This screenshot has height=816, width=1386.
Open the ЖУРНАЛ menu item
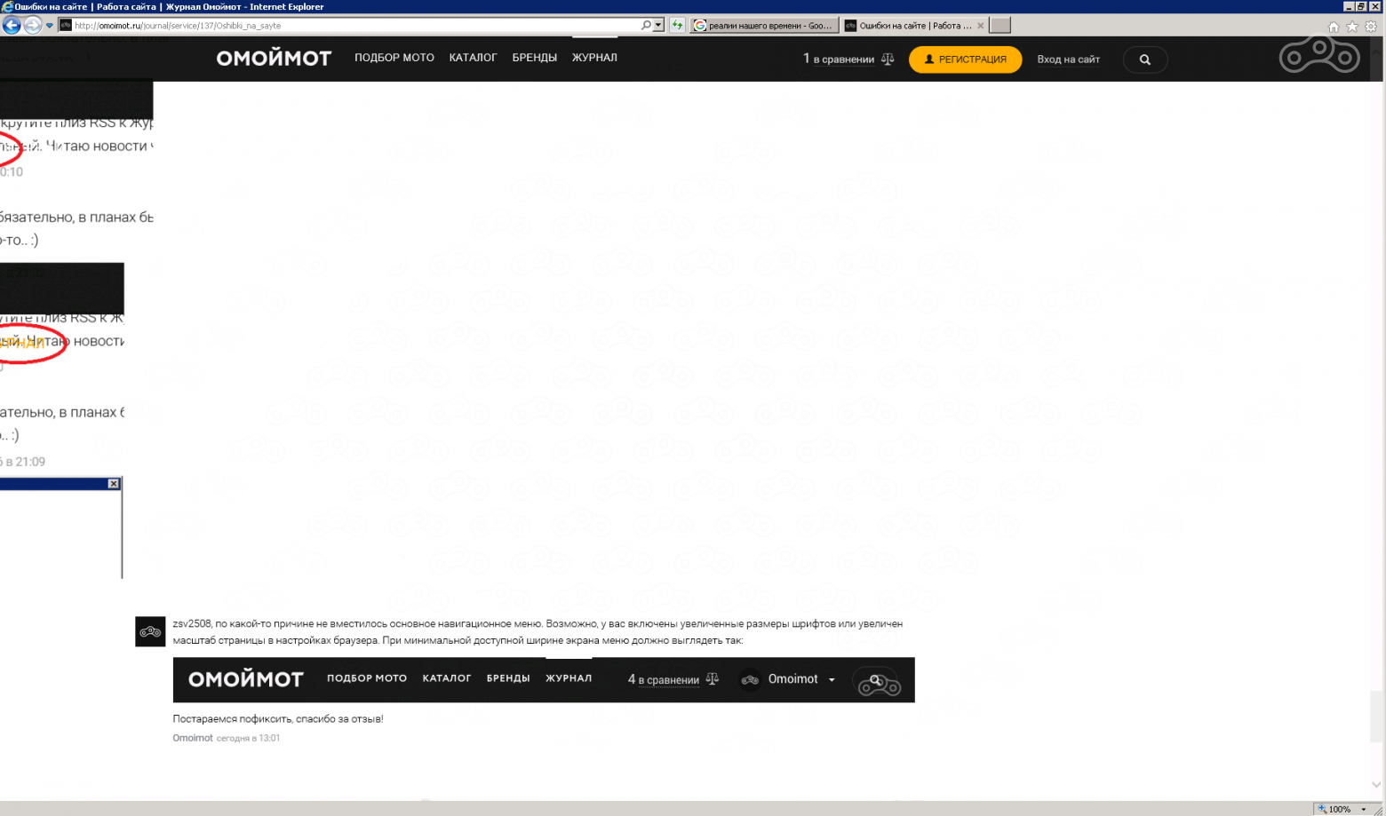tap(594, 58)
